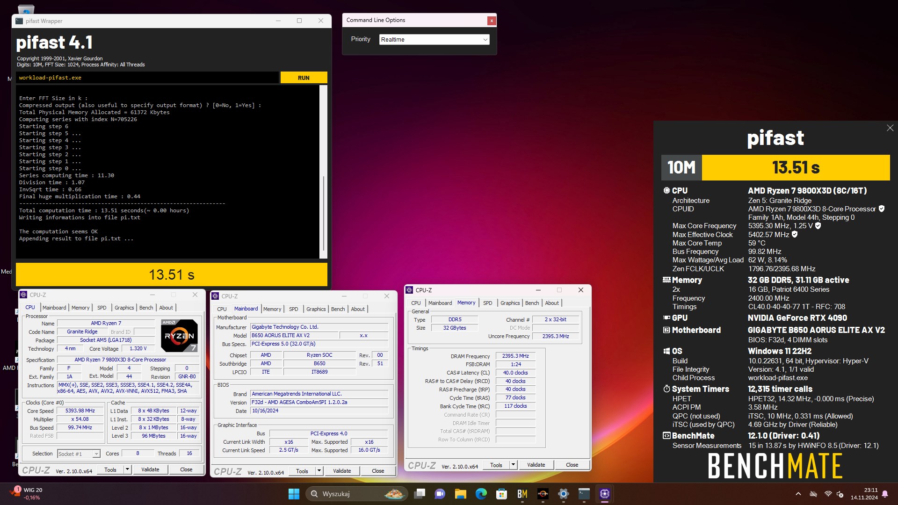Click the Core Speed 5393.98 MHz value
Viewport: 898px width, 505px height.
pyautogui.click(x=80, y=411)
